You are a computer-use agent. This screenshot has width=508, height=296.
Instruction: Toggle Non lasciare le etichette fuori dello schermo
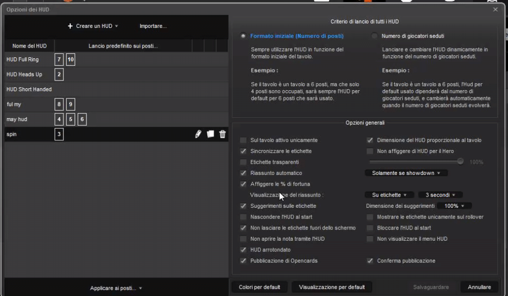pos(243,228)
